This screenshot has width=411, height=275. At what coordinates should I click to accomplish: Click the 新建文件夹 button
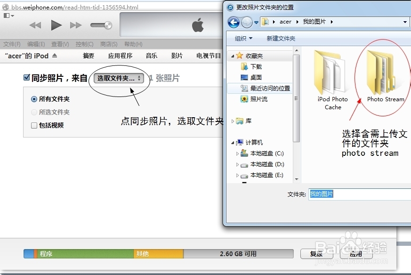pyautogui.click(x=281, y=39)
